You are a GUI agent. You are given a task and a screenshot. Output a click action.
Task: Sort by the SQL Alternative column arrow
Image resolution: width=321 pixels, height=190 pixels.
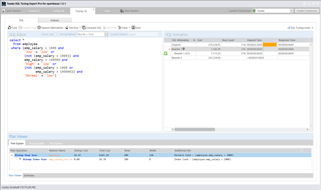(194, 40)
